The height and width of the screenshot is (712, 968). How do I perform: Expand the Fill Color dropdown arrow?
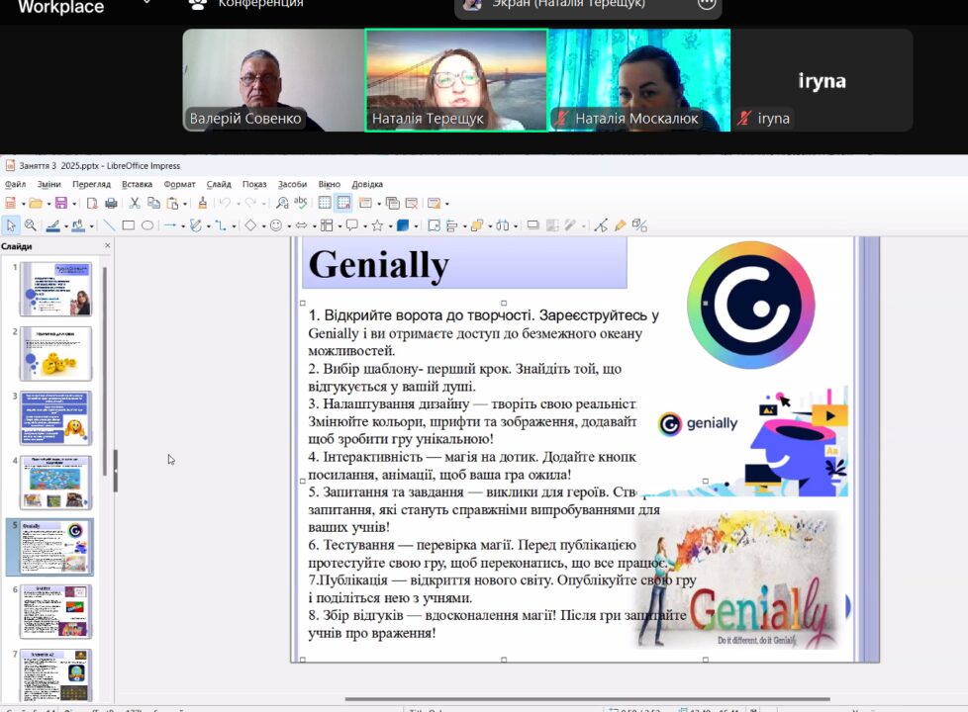coord(91,226)
